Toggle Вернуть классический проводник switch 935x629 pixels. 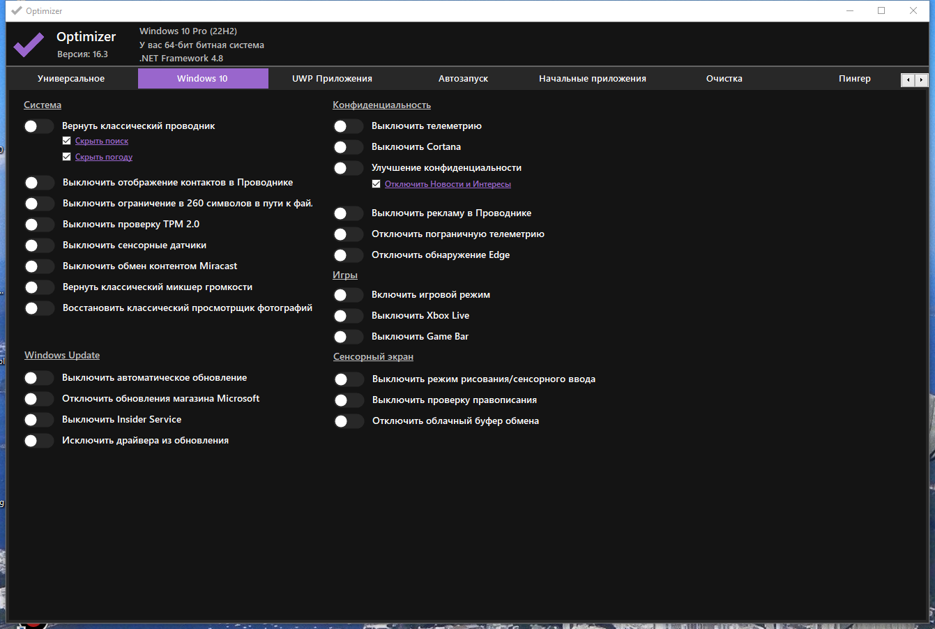point(39,126)
